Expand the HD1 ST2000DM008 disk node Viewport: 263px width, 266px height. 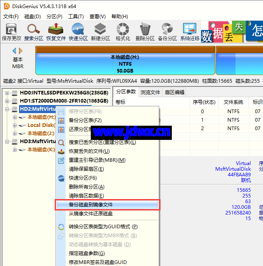(7, 101)
